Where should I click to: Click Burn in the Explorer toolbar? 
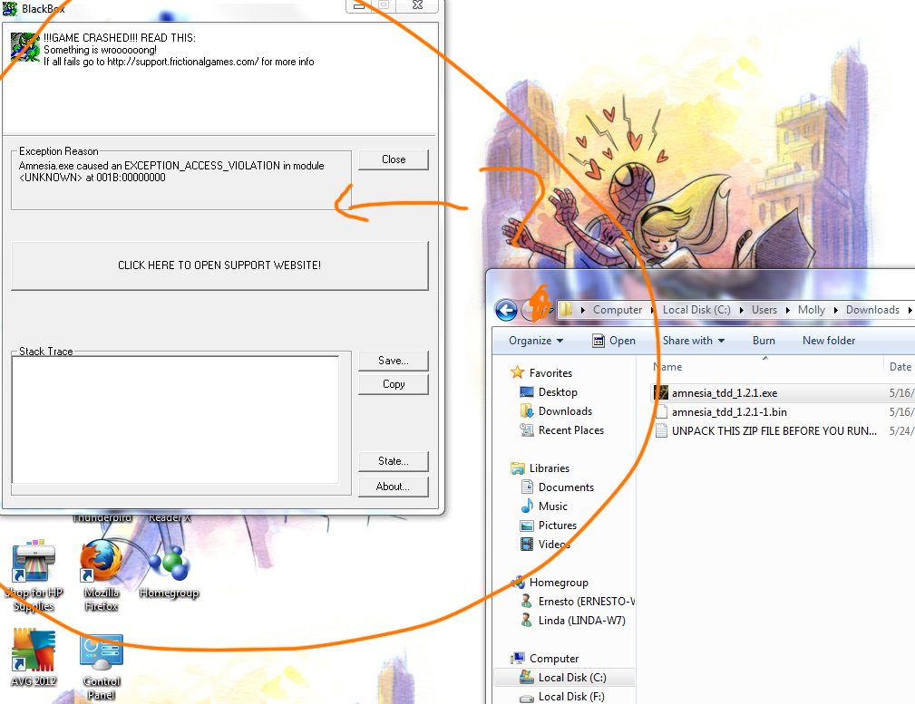pyautogui.click(x=764, y=341)
